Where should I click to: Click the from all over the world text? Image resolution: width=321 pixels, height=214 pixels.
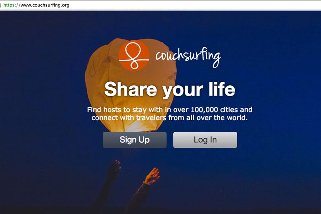click(208, 118)
